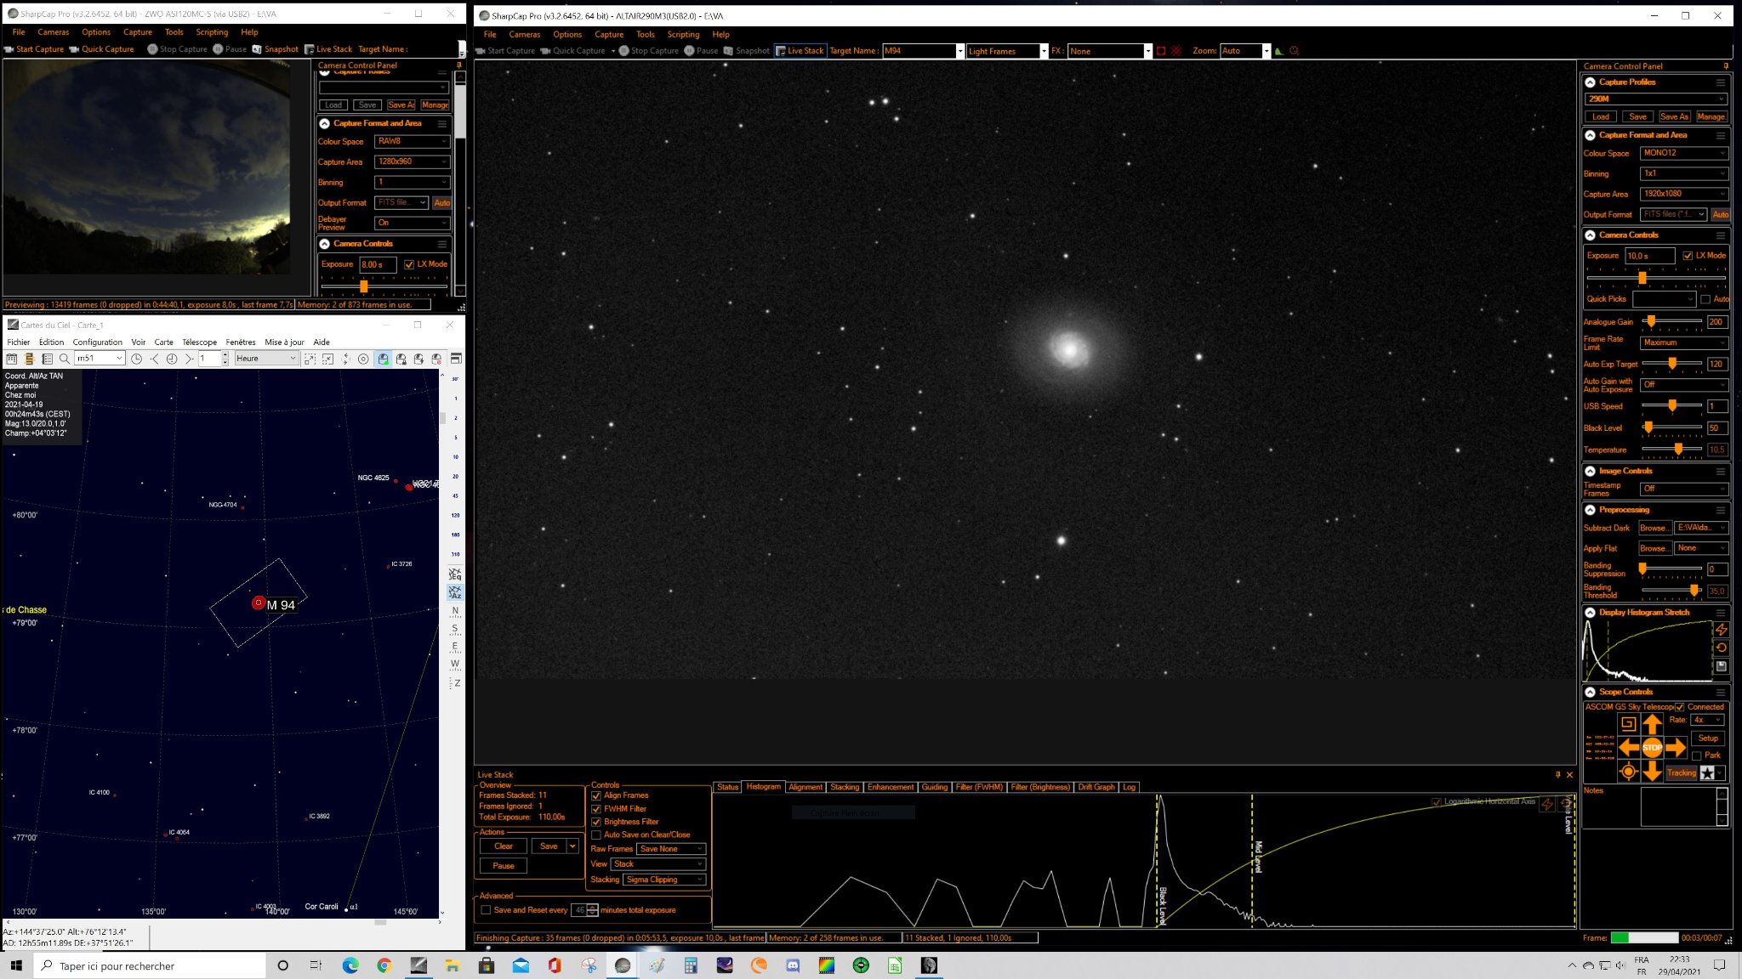Click the search magnifier in Cartes du Ciel
Screen dimensions: 1742x979
tap(65, 359)
